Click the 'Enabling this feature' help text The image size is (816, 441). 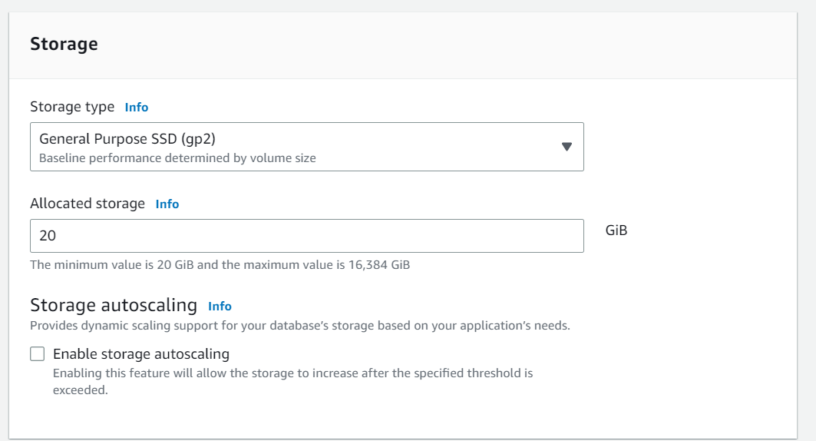tap(292, 382)
